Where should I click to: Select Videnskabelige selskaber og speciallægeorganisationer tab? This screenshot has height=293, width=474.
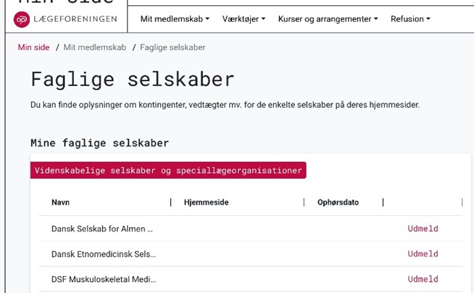coord(168,170)
